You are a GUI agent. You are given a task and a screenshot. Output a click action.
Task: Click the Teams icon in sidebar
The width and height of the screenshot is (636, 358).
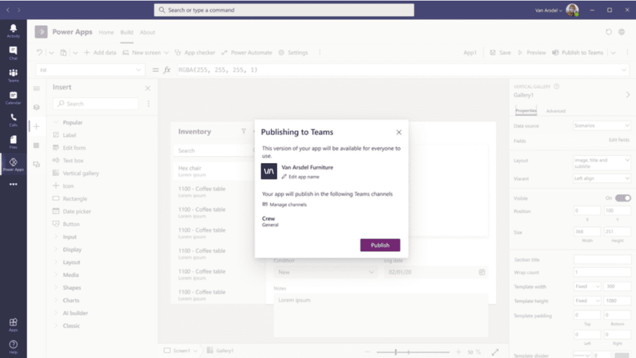click(x=13, y=75)
